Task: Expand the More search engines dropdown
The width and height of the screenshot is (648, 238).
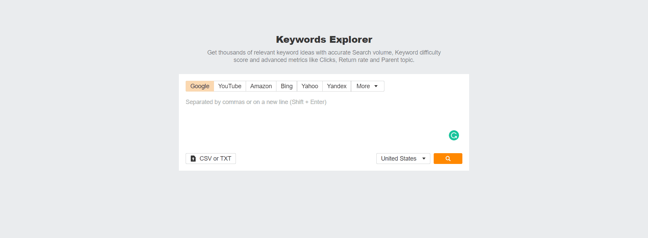Action: coord(367,86)
